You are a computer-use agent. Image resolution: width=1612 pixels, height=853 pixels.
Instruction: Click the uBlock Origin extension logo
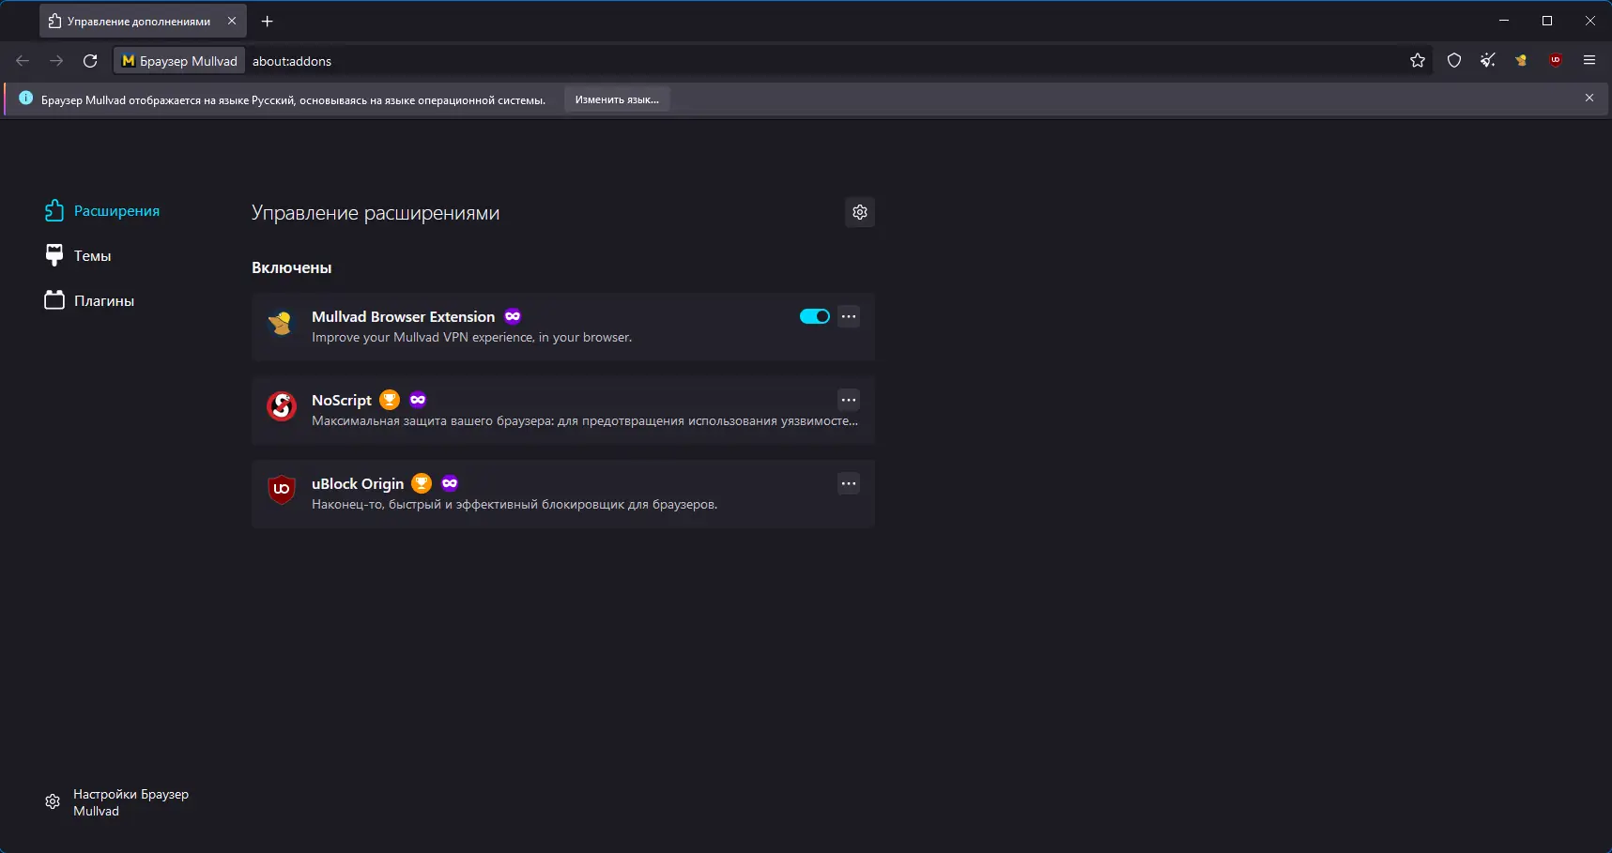pyautogui.click(x=282, y=490)
